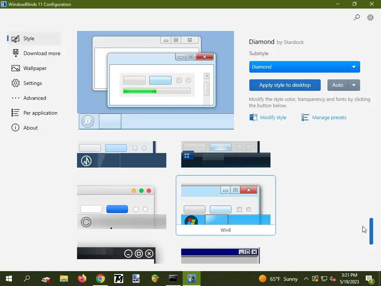Screen dimensions: 381x286
Task: Click the Diamond substyle dropdown arrow
Action: (354, 67)
